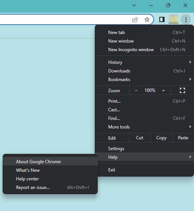Close the Chrome window

(185, 5)
